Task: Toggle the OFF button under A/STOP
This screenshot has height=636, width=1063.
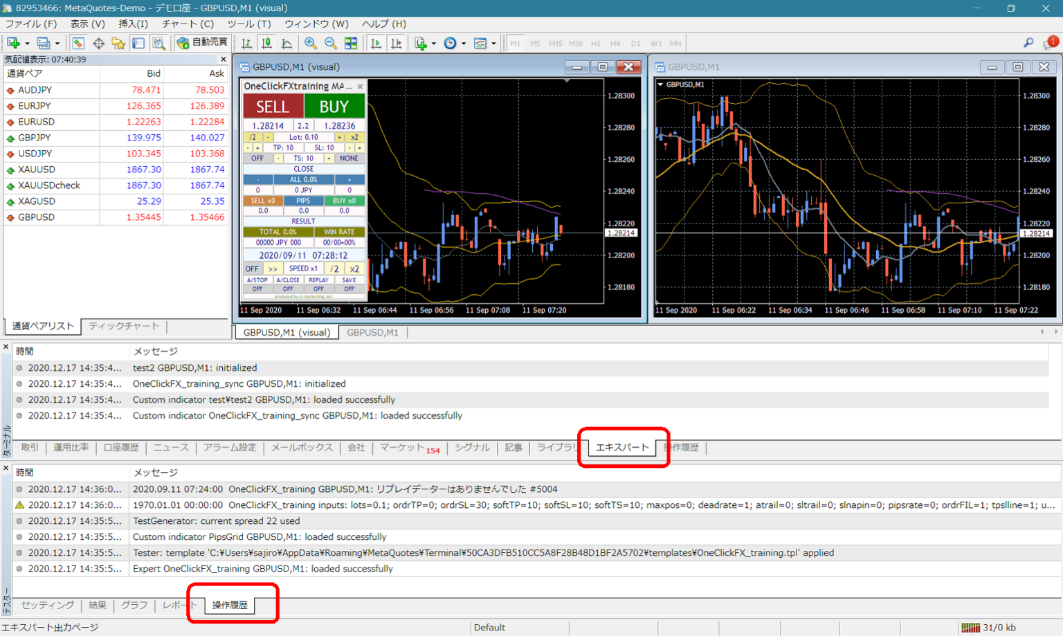Action: tap(257, 289)
